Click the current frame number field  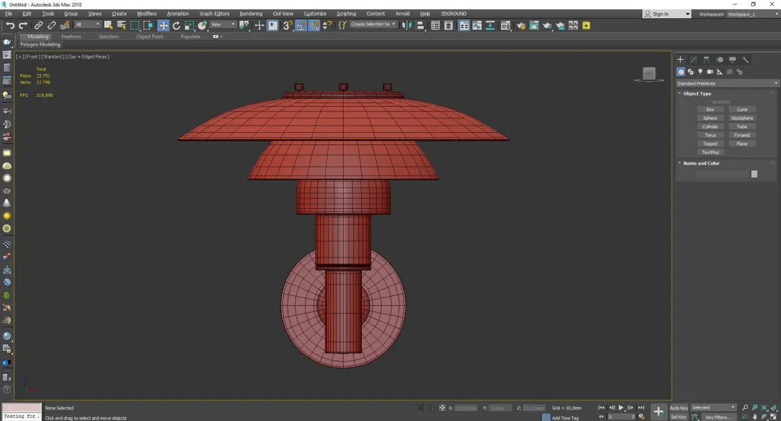pos(622,416)
